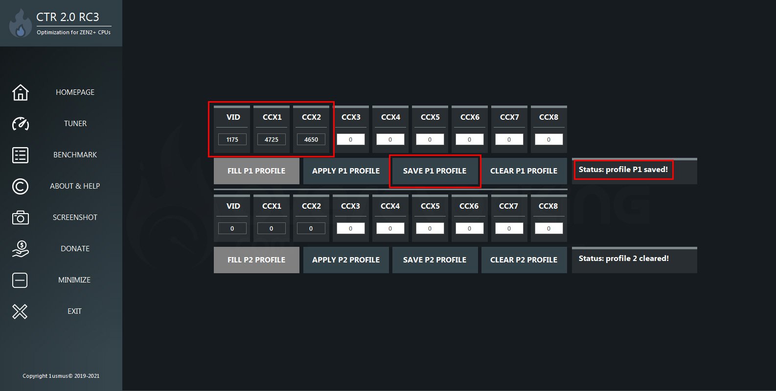Viewport: 776px width, 391px height.
Task: Save the P1 profile
Action: coord(435,171)
